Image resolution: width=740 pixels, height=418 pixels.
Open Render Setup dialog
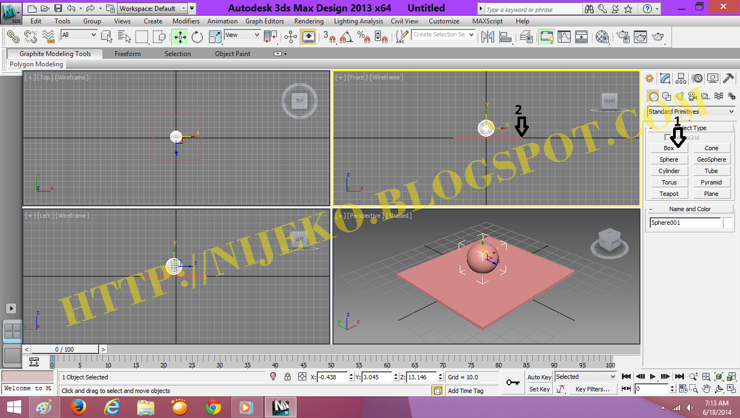tap(624, 36)
